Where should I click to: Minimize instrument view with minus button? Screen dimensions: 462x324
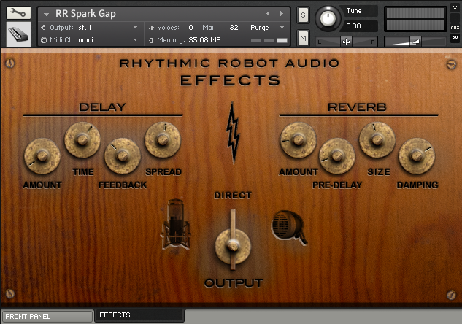[x=455, y=18]
